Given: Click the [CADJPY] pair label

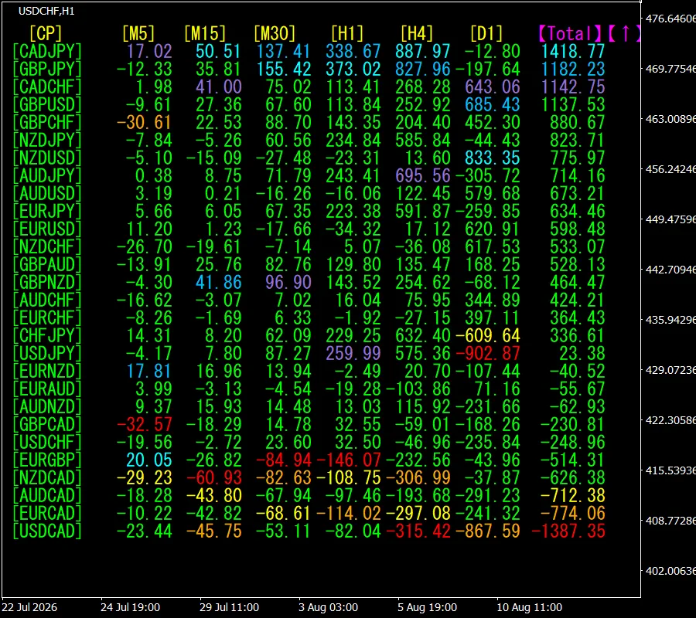Looking at the screenshot, I should (x=47, y=52).
